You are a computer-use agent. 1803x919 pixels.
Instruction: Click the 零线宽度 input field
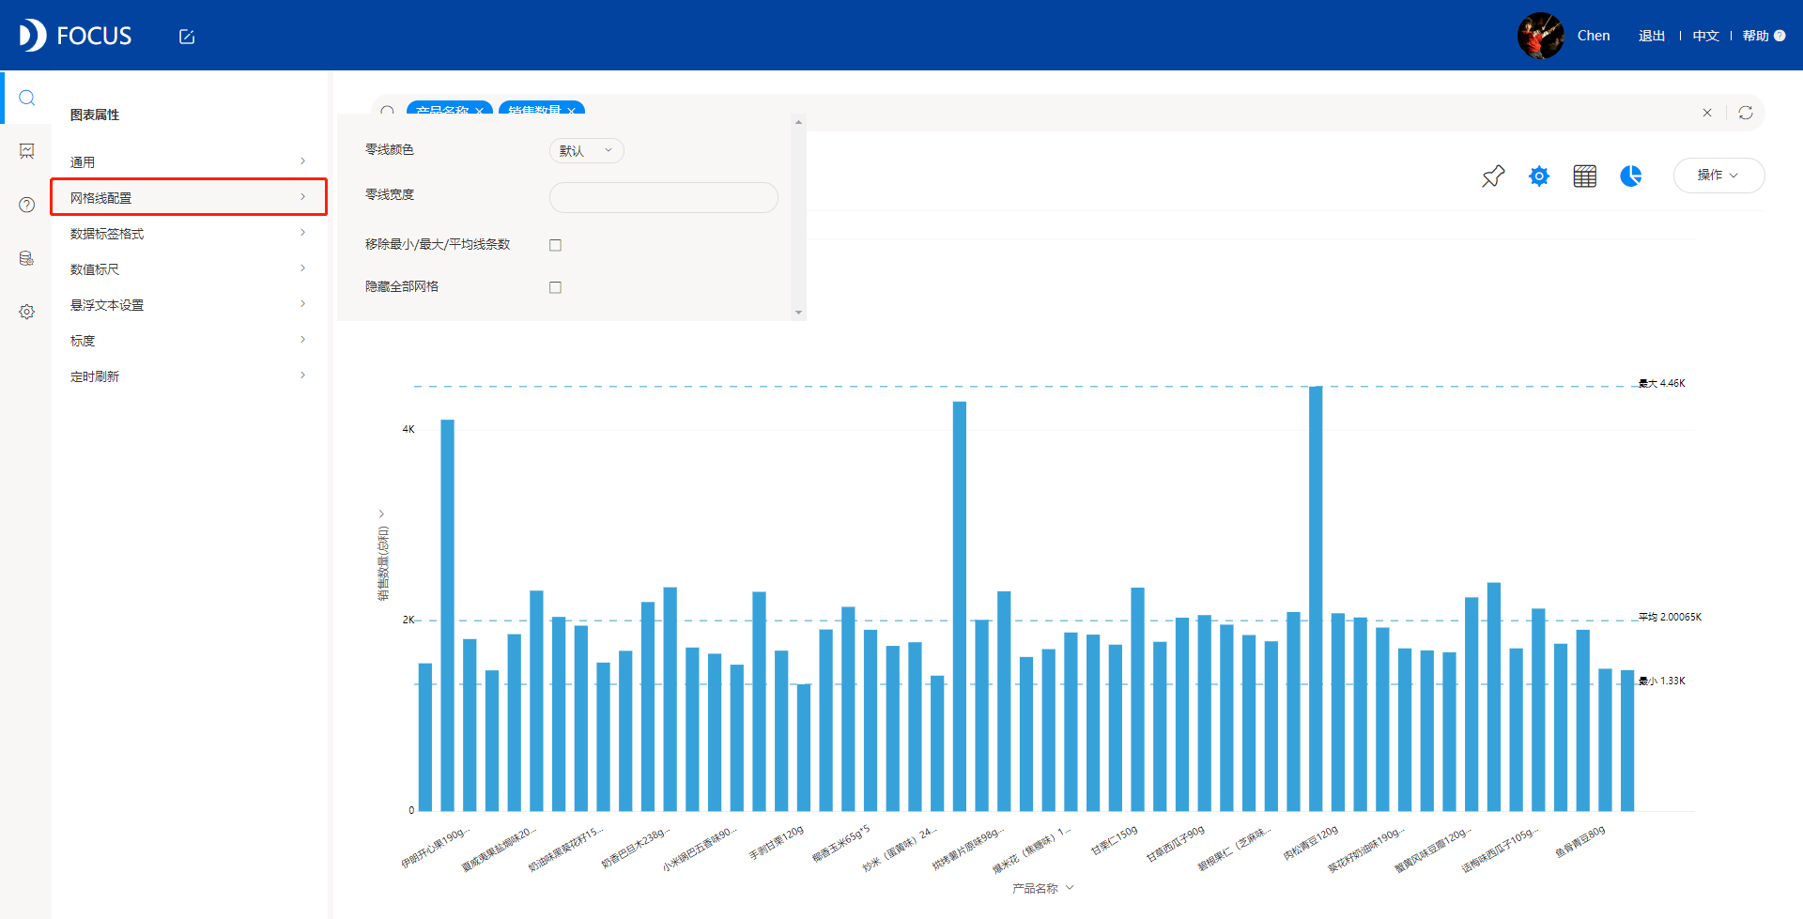pos(663,197)
